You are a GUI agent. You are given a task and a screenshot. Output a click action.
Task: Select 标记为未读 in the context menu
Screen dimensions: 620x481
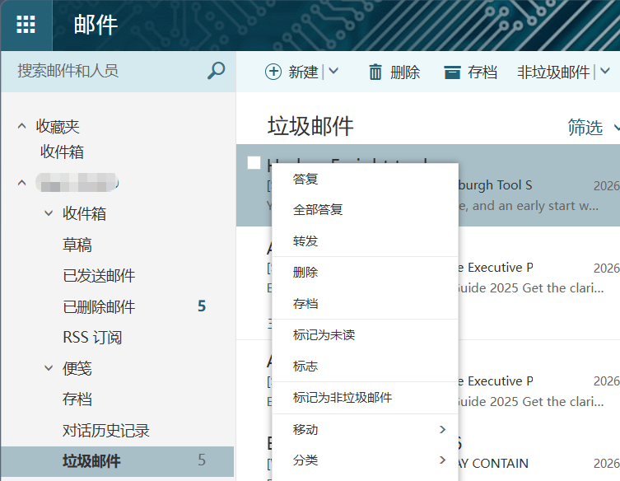coord(324,335)
